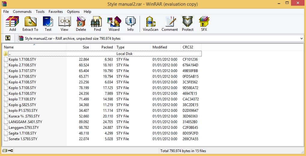Click CRC32 value 269CFA55
The height and width of the screenshot is (156, 306).
190,139
